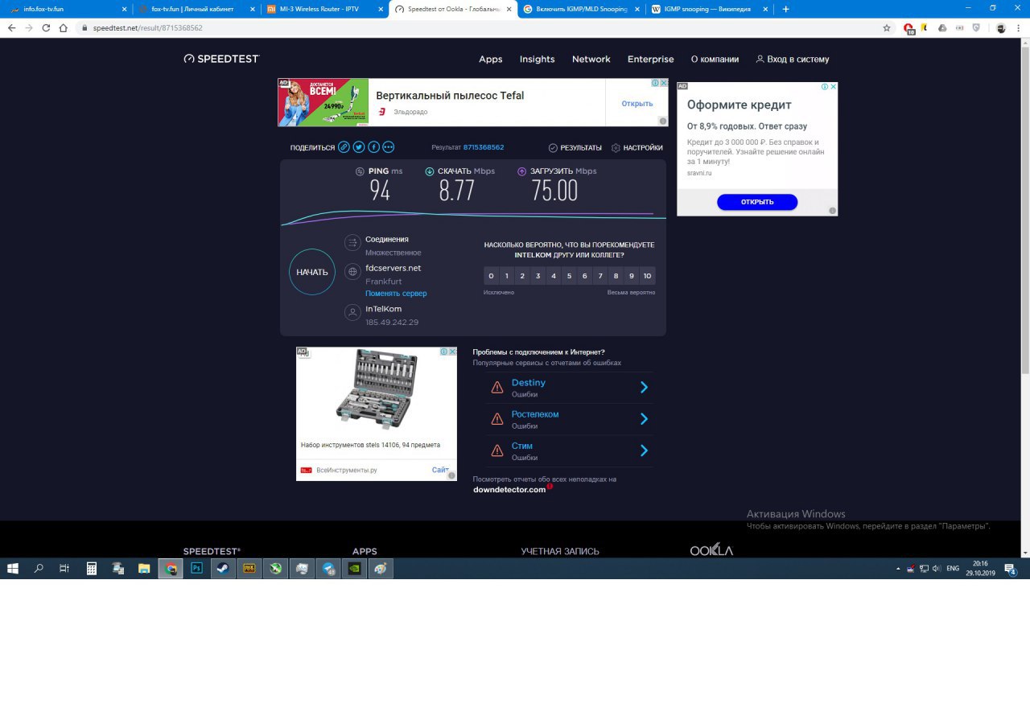Open the shield extension icon
This screenshot has height=724, width=1030.
pos(976,27)
